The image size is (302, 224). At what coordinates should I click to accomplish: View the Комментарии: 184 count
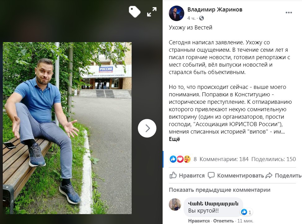224,159
